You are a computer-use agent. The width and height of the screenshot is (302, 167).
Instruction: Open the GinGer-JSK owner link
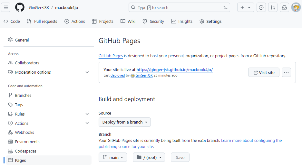pos(39,7)
